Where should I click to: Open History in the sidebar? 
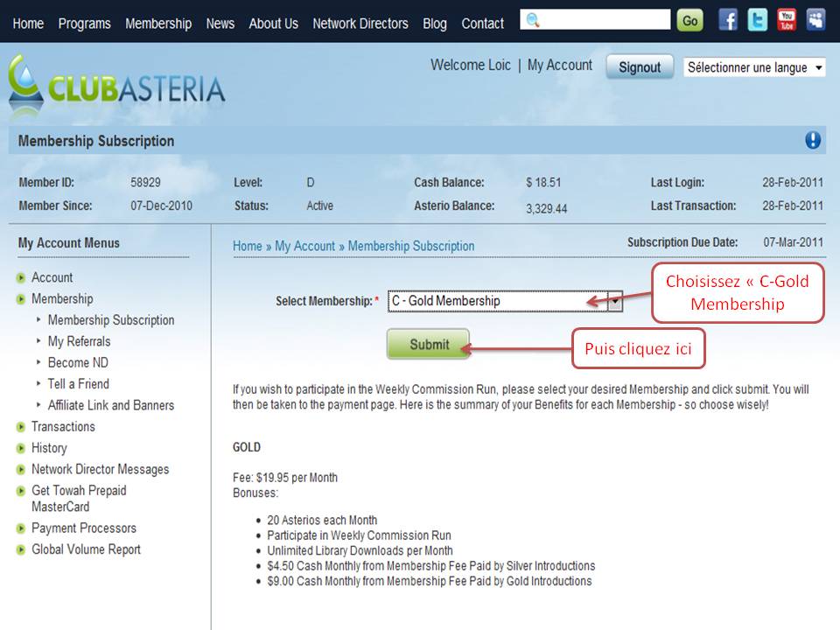tap(49, 448)
